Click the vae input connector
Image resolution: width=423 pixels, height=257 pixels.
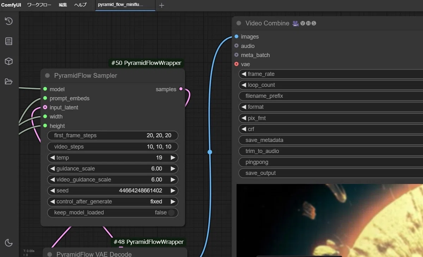pos(237,64)
